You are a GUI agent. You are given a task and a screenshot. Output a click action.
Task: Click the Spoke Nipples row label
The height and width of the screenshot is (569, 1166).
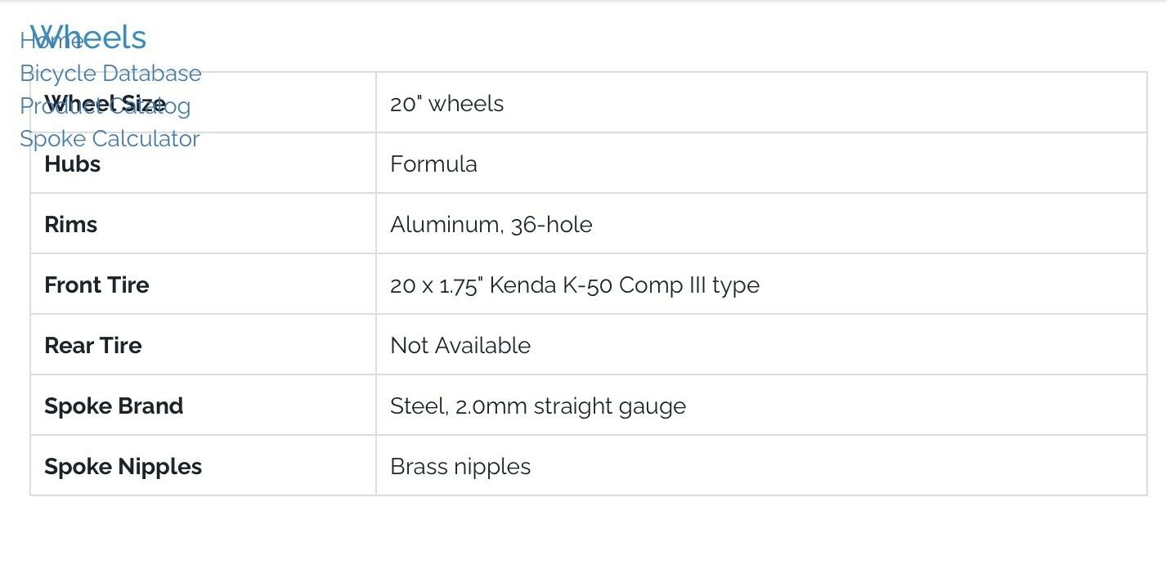tap(123, 467)
